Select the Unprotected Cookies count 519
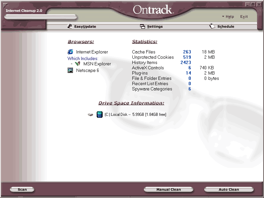Screen dimensions: 264x198 tap(187, 57)
